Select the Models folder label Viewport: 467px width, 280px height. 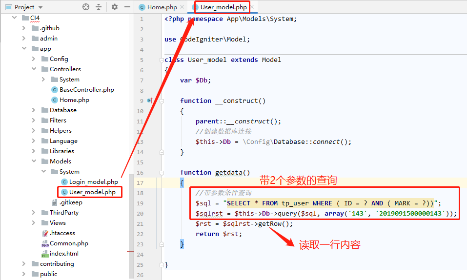coord(61,161)
